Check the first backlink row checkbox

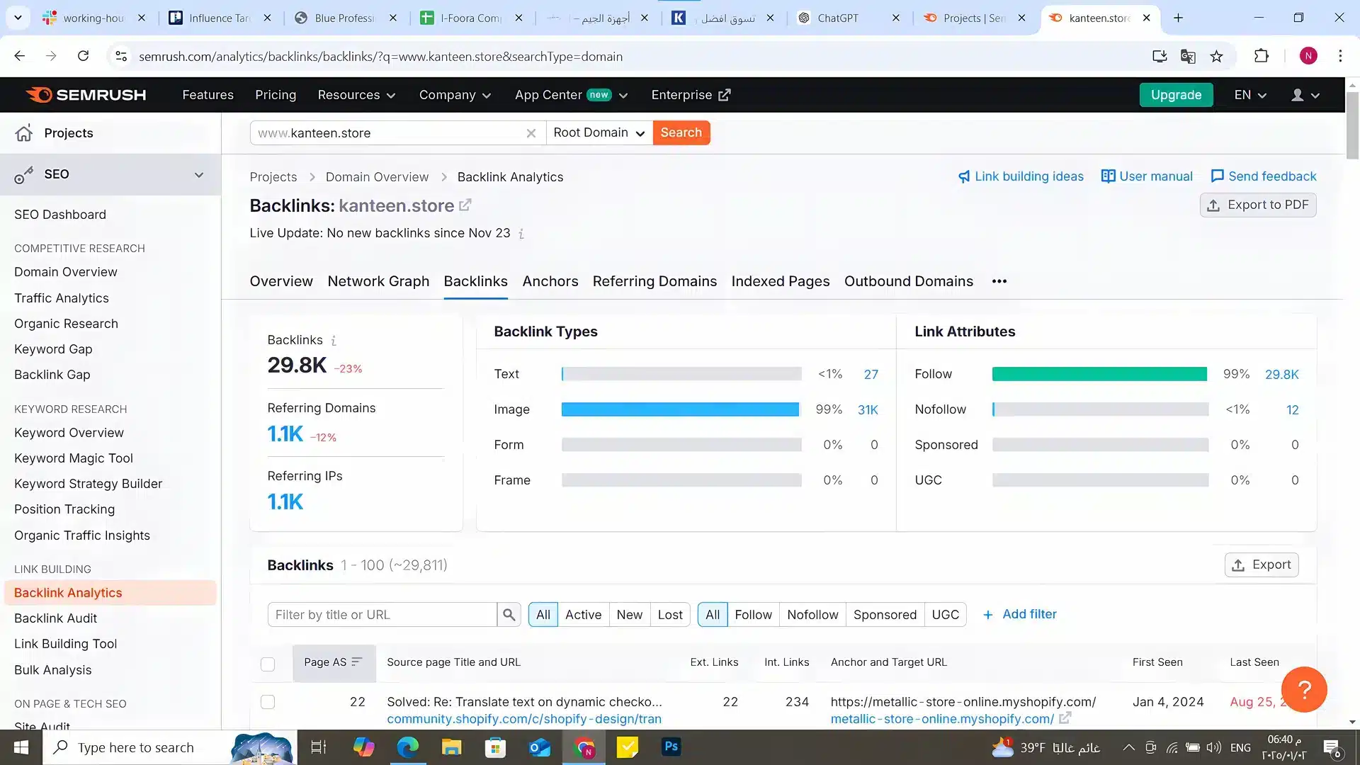coord(268,702)
